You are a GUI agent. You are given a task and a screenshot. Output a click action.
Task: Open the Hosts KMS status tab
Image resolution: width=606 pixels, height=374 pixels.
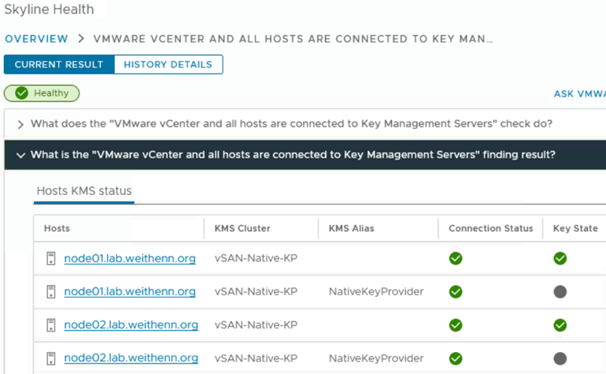[x=84, y=191]
